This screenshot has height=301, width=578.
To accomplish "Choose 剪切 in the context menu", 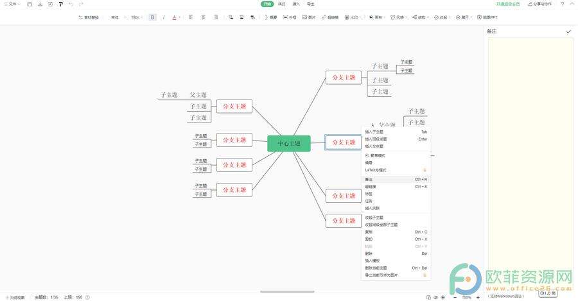I will click(396, 239).
